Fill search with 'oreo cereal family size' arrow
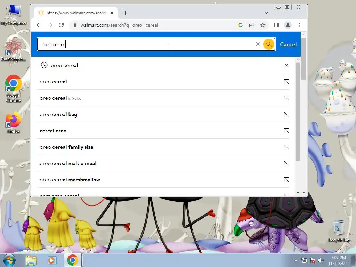The height and width of the screenshot is (267, 356). [286, 147]
